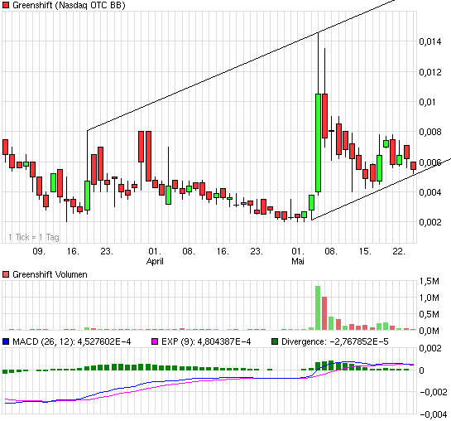Click the 'Mai' month label

pyautogui.click(x=298, y=261)
